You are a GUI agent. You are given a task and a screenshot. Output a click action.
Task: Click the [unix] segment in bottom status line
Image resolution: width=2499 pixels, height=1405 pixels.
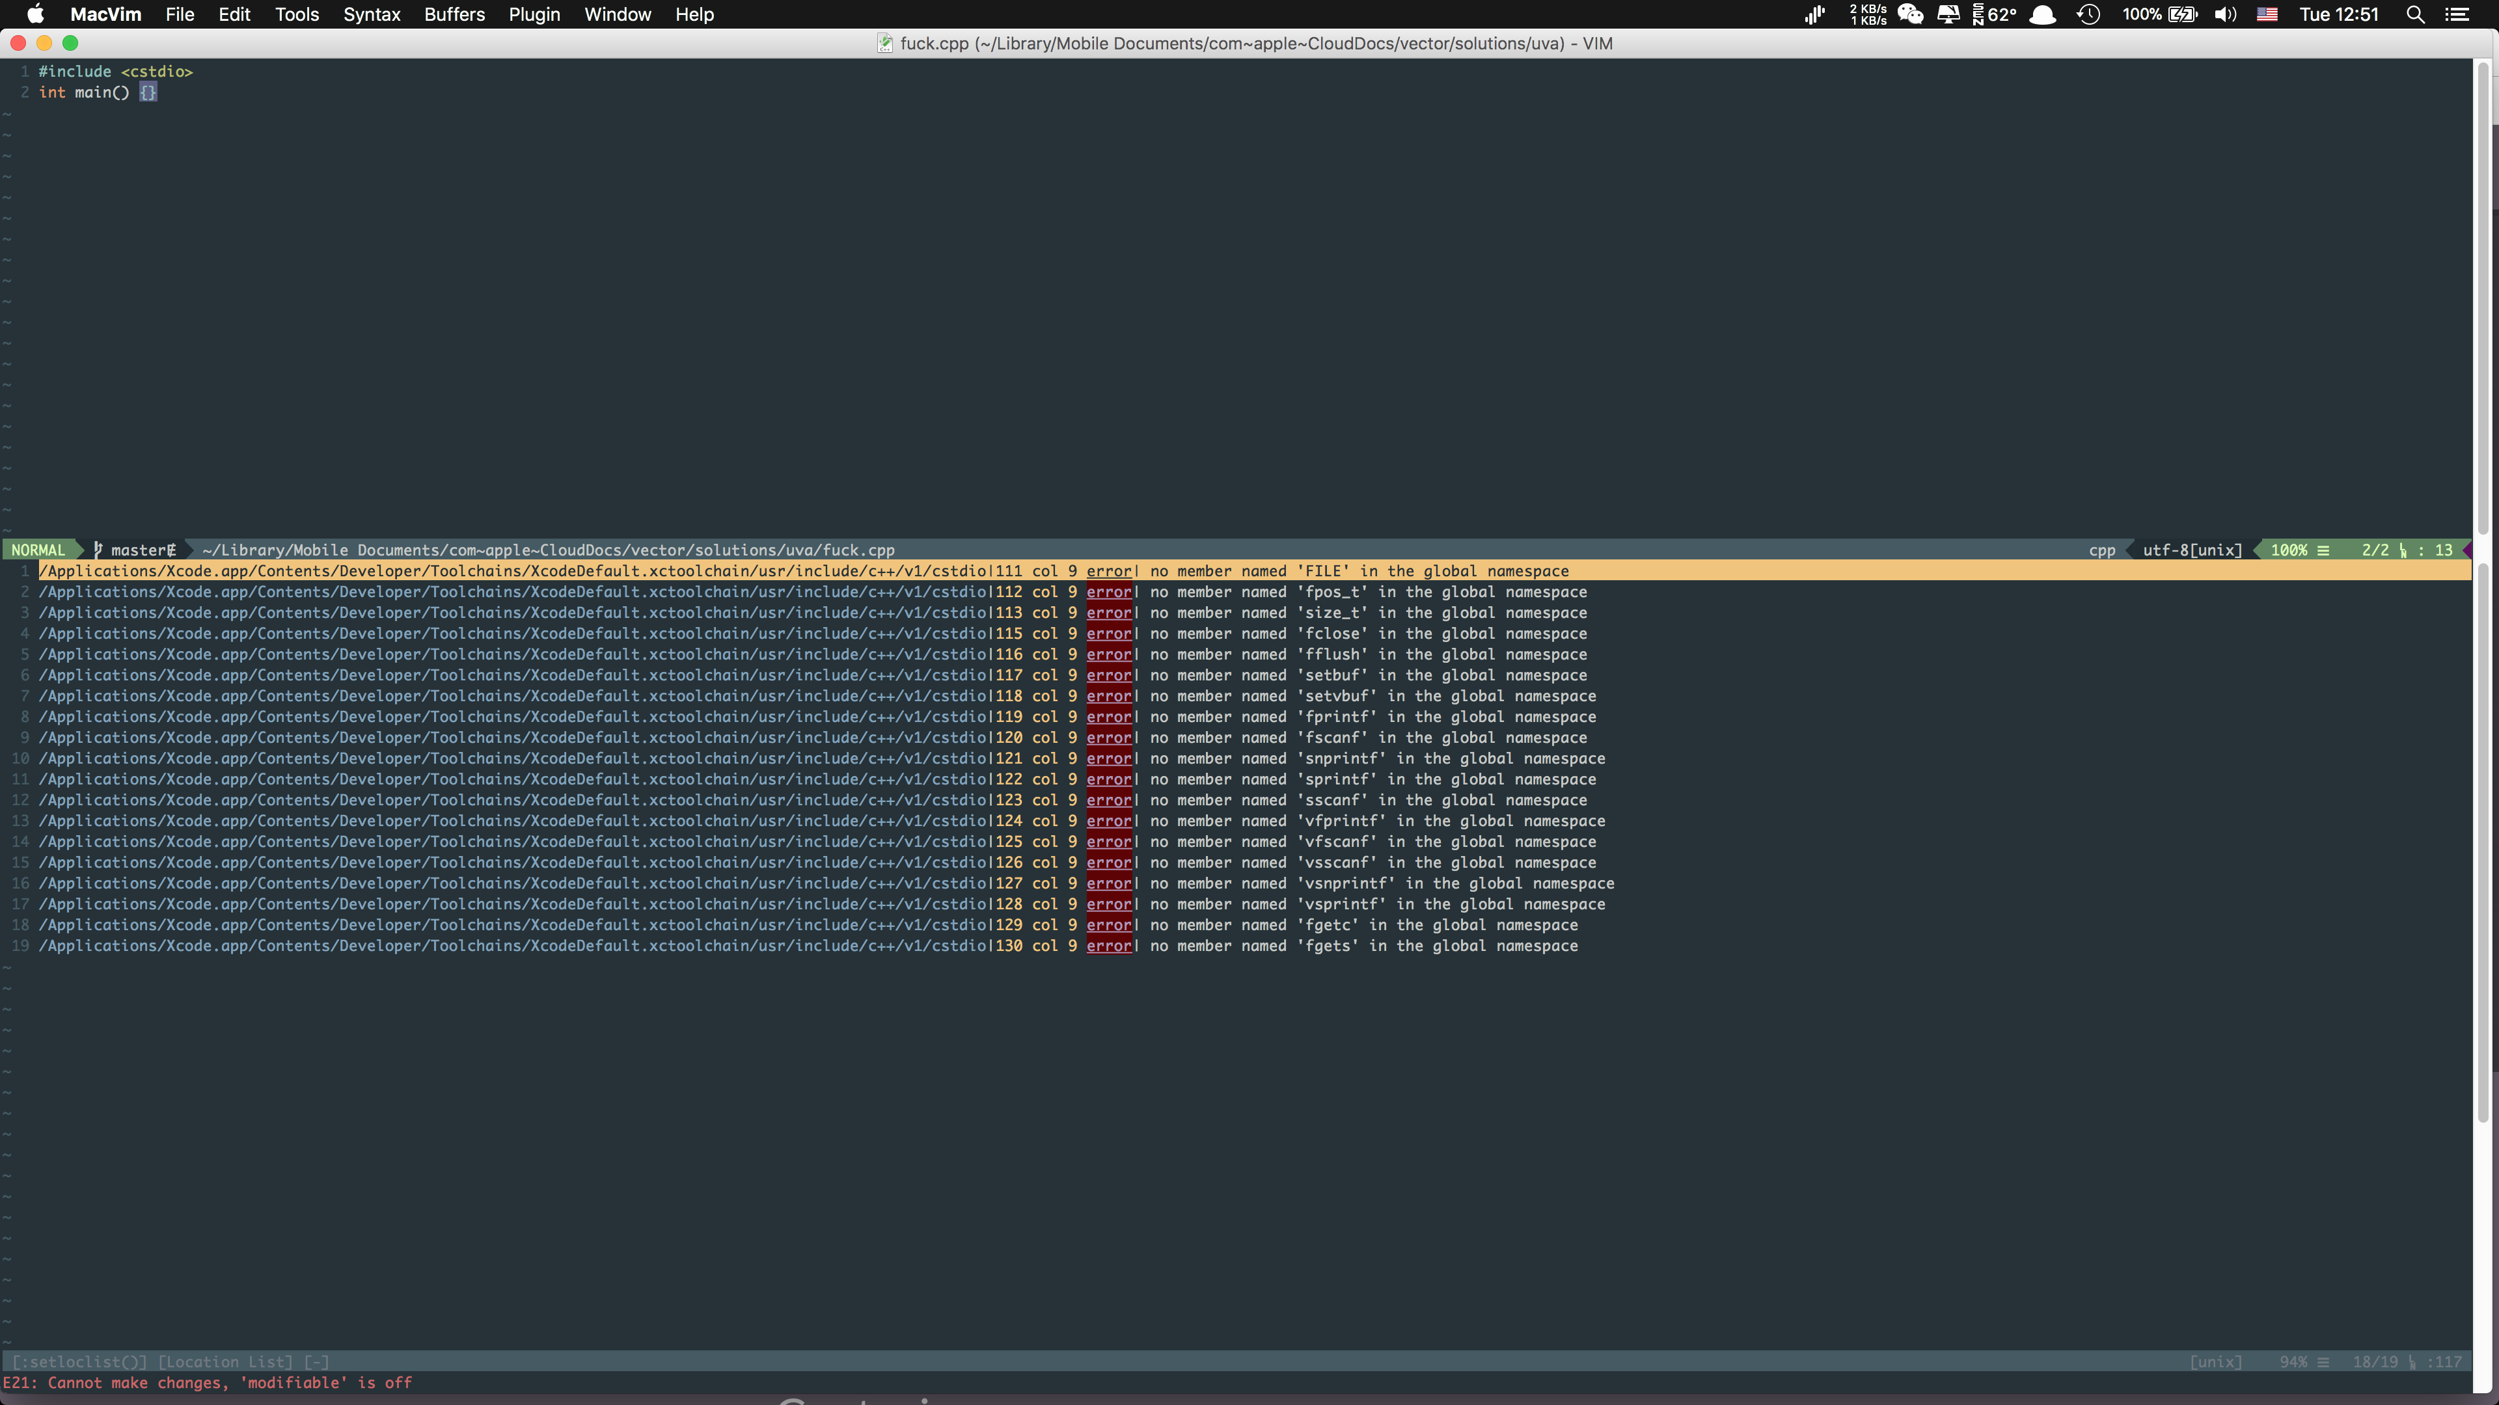(x=2216, y=1362)
